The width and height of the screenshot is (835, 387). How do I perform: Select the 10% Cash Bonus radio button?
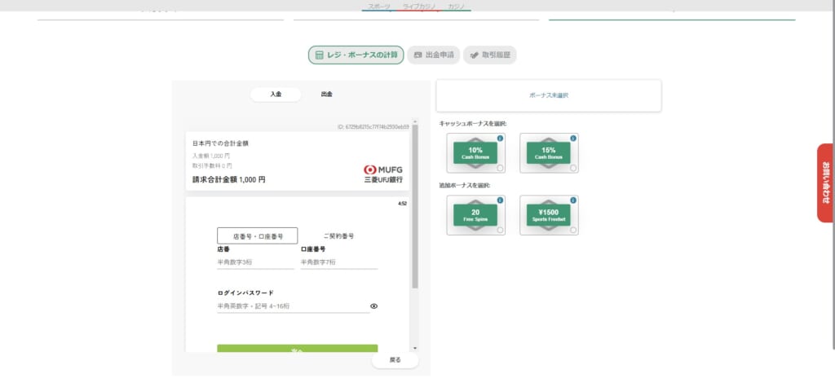(x=500, y=168)
